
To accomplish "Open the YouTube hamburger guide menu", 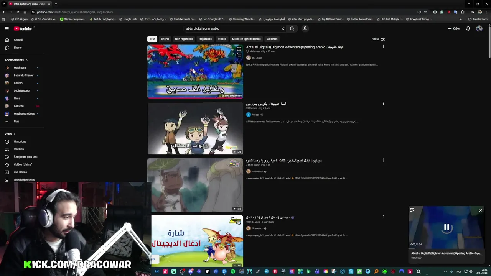I will click(x=7, y=28).
